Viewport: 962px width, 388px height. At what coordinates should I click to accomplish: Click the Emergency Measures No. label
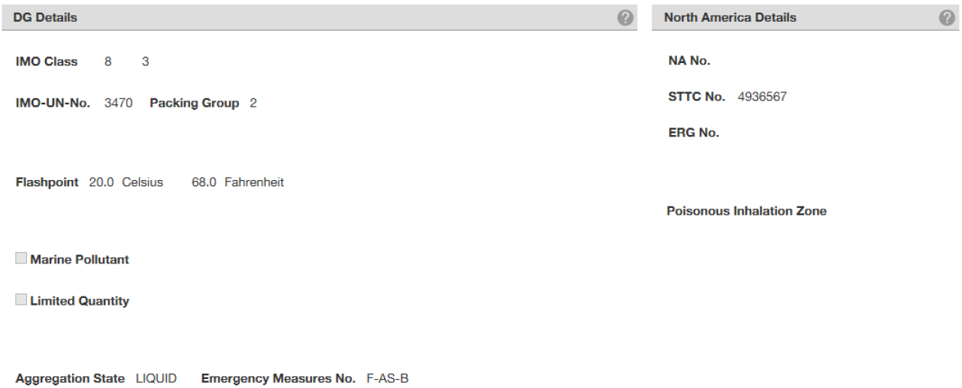click(278, 378)
